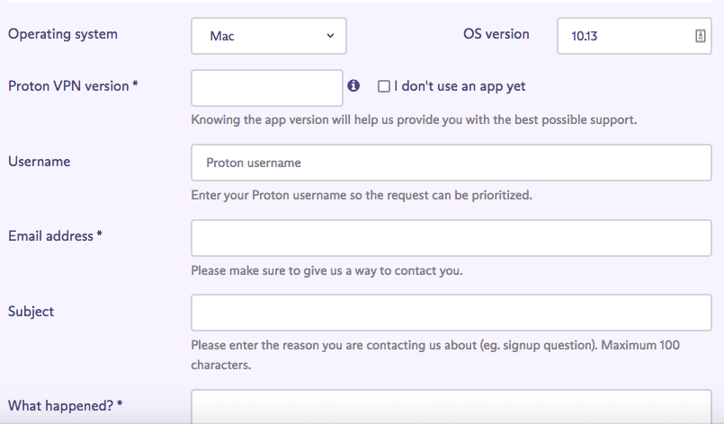Click the "What happened?" text area
724x424 pixels.
451,407
